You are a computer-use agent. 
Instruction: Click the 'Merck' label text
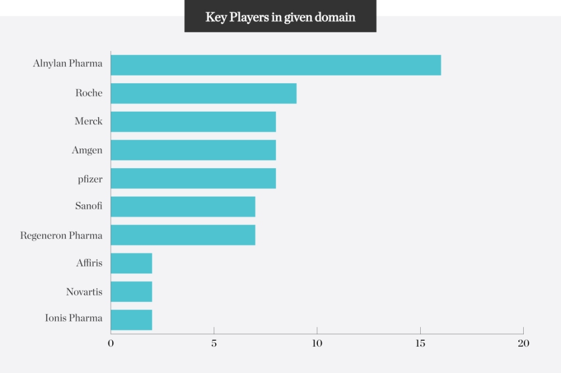(x=88, y=121)
